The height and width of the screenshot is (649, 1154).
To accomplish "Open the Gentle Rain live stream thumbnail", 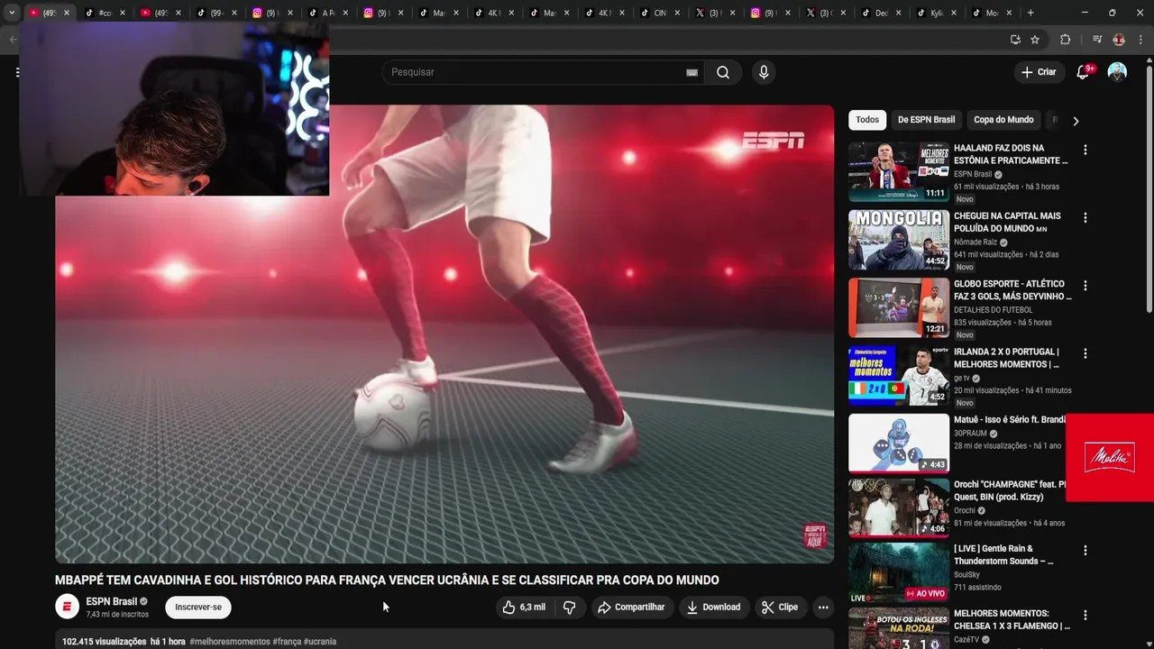I will tap(899, 572).
